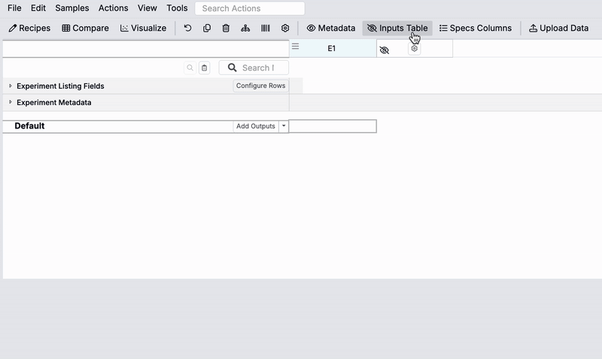Open the Visualize view
602x359 pixels.
coord(143,28)
